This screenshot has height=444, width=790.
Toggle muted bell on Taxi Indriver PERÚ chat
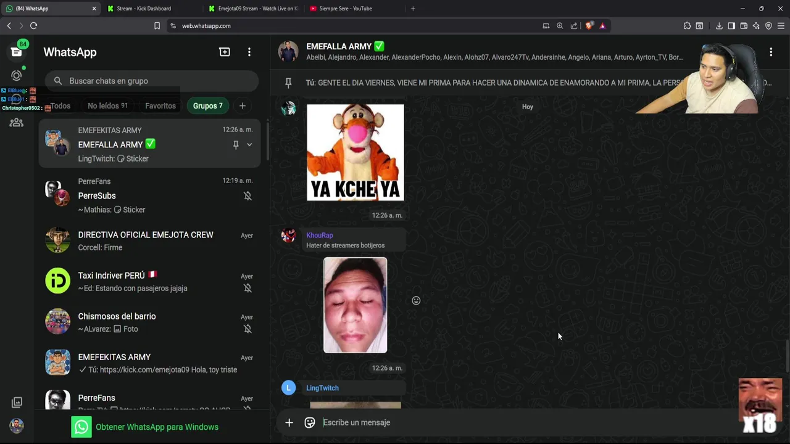247,288
